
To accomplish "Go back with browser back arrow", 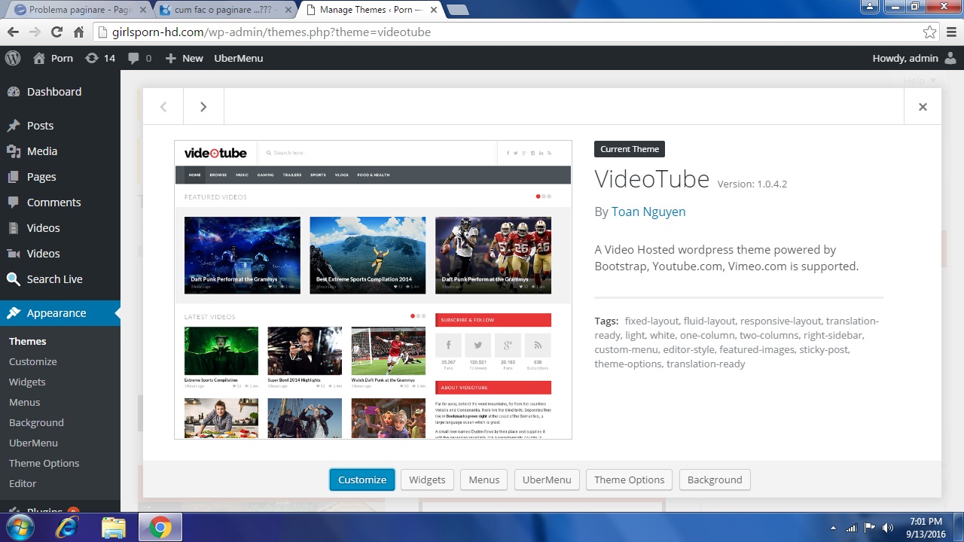I will click(13, 32).
